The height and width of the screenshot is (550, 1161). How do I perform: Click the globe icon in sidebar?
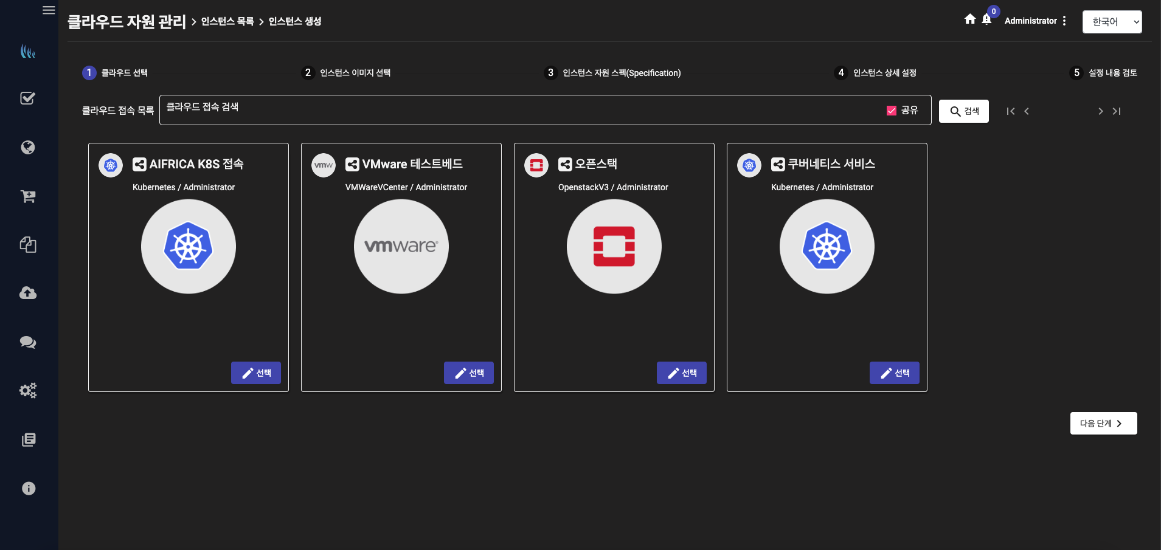pyautogui.click(x=28, y=148)
